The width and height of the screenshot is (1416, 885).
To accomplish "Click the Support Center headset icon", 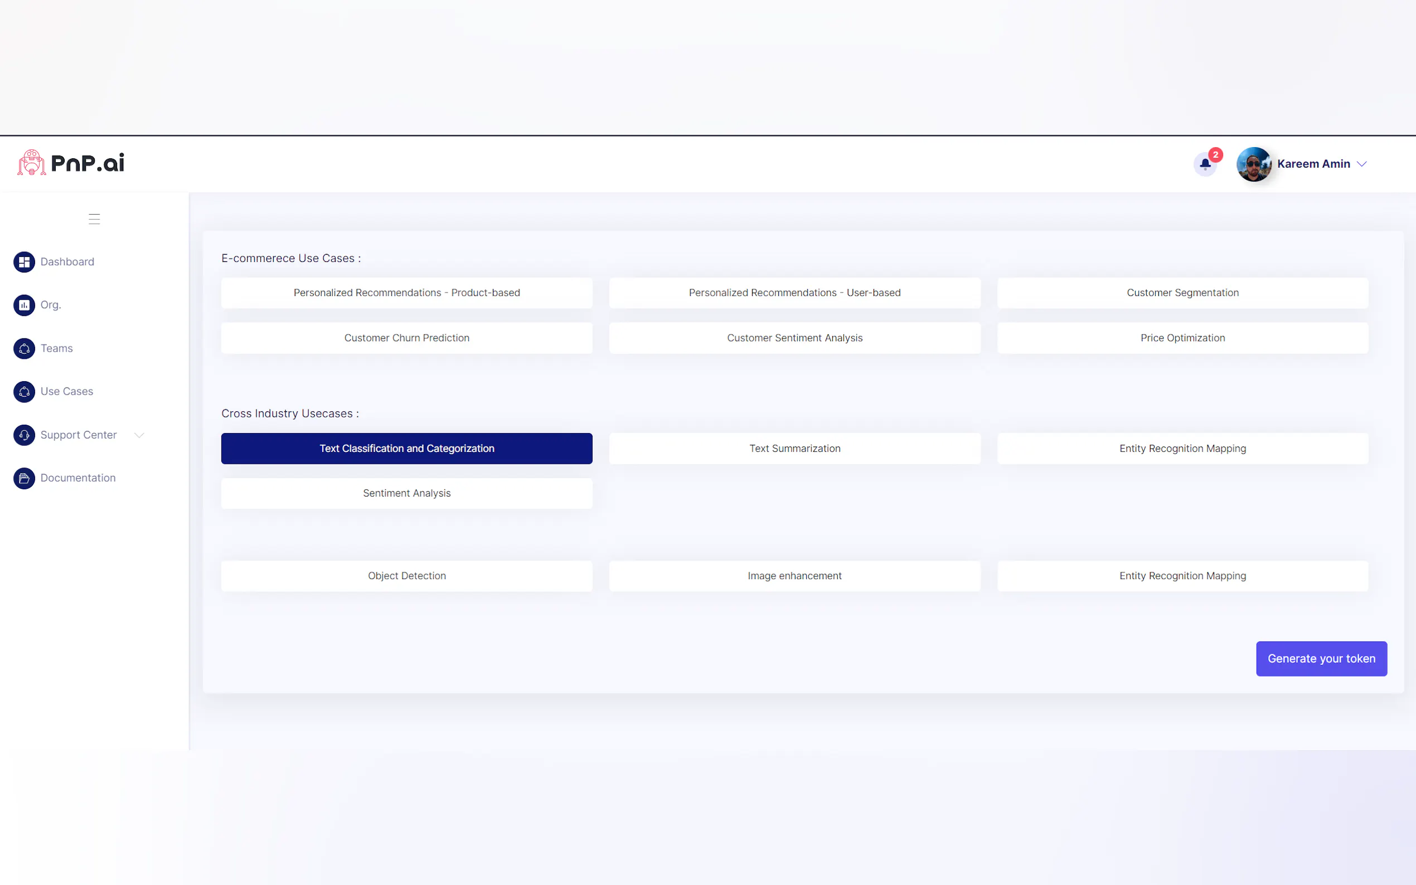I will (24, 435).
